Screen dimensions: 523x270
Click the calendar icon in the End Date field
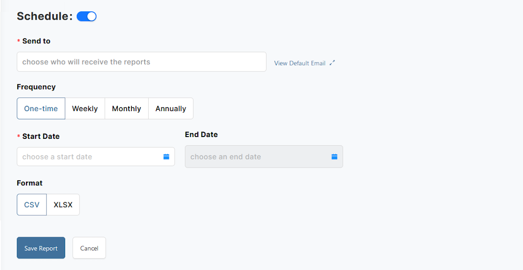pos(334,156)
